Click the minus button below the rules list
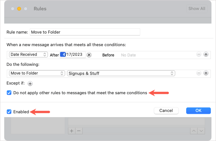The height and width of the screenshot is (141, 216). pos(79,131)
